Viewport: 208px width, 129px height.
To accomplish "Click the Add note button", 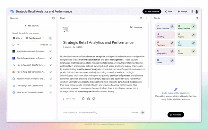I will tap(176, 115).
